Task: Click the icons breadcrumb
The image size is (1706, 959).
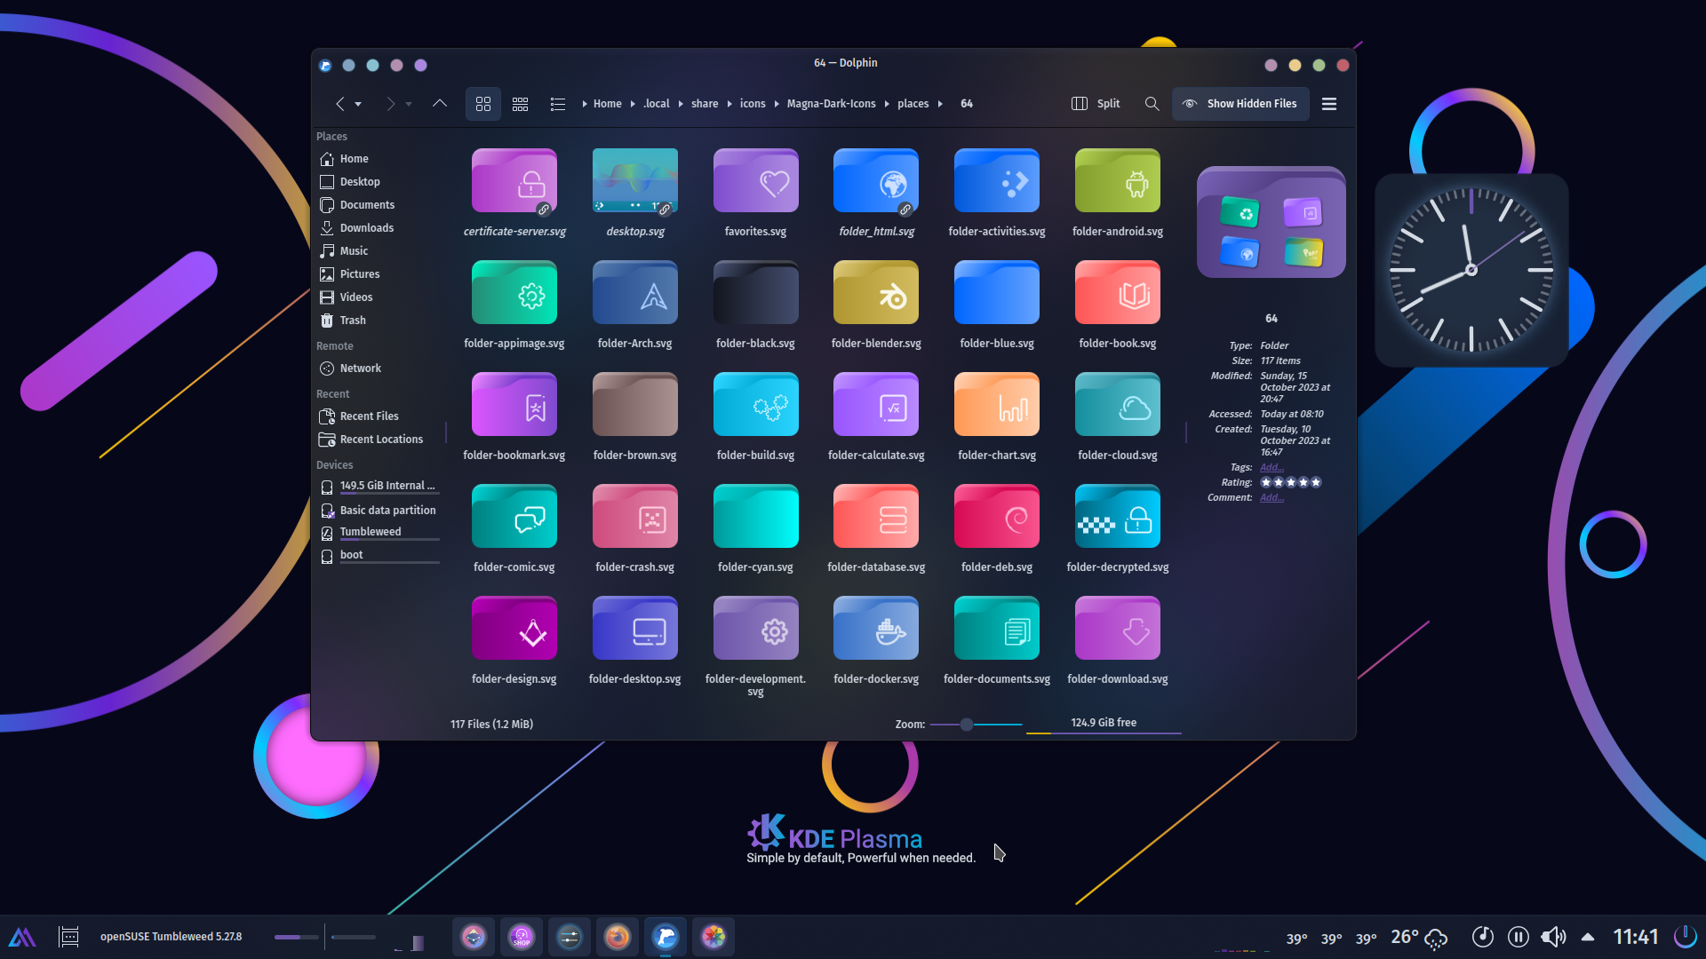Action: click(x=753, y=104)
